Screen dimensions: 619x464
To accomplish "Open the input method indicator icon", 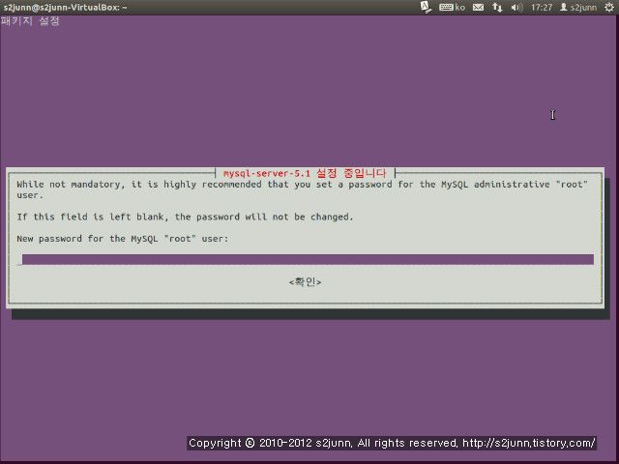I will (x=426, y=7).
